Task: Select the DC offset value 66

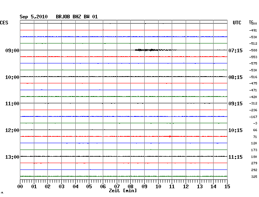Action: coord(255,130)
